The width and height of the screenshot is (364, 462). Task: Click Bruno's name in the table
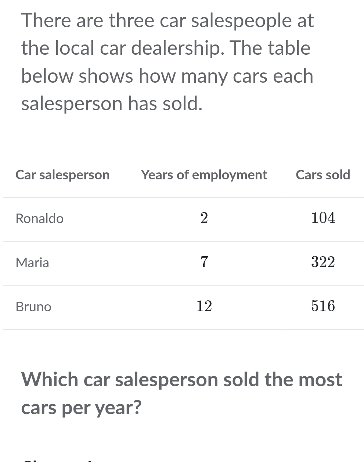tap(33, 307)
